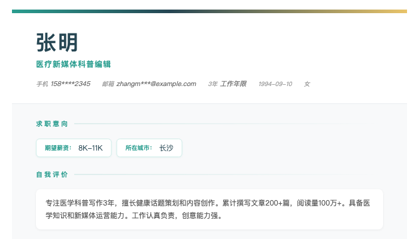Select the 期望薪资 8K-11K tag
The image size is (419, 239).
pos(74,148)
